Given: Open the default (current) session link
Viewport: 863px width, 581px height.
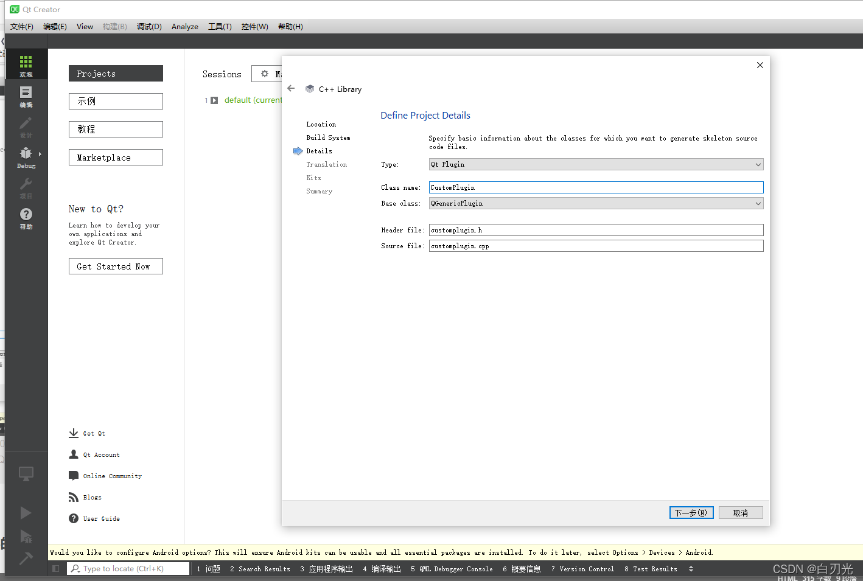Looking at the screenshot, I should click(x=253, y=100).
